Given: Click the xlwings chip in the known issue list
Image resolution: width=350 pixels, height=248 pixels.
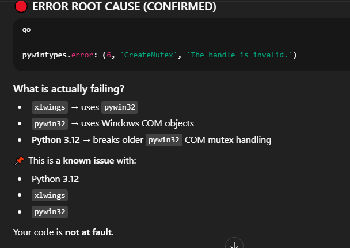Looking at the screenshot, I should coord(50,195).
